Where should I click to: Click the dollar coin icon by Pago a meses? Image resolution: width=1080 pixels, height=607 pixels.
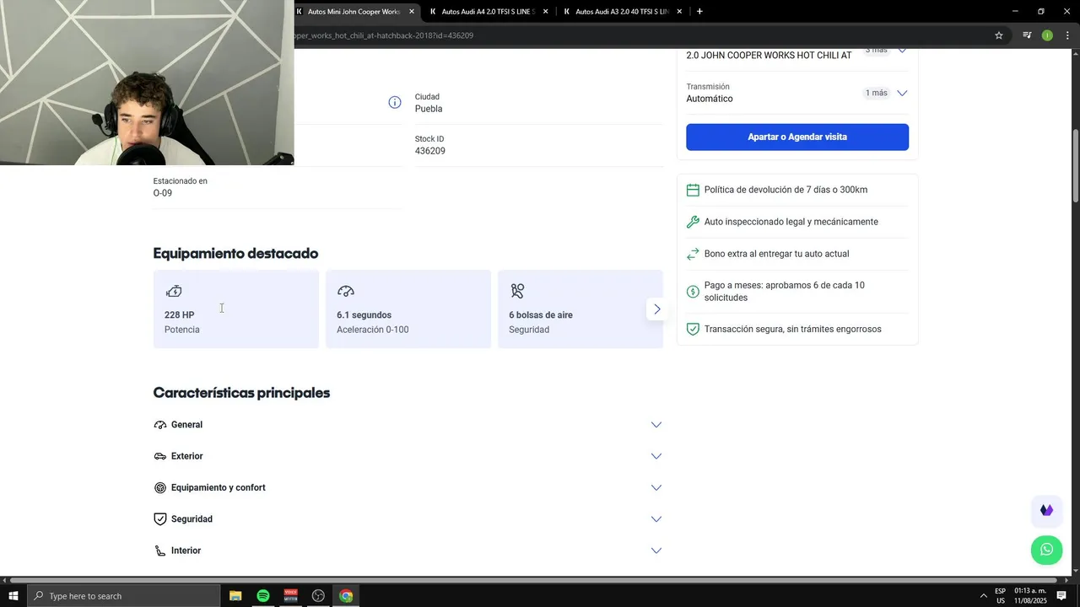pyautogui.click(x=693, y=292)
